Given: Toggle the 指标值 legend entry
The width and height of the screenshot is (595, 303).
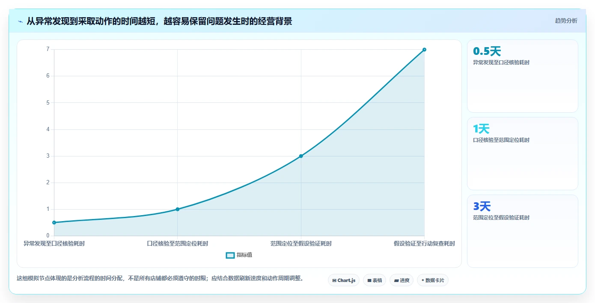Looking at the screenshot, I should pyautogui.click(x=239, y=255).
